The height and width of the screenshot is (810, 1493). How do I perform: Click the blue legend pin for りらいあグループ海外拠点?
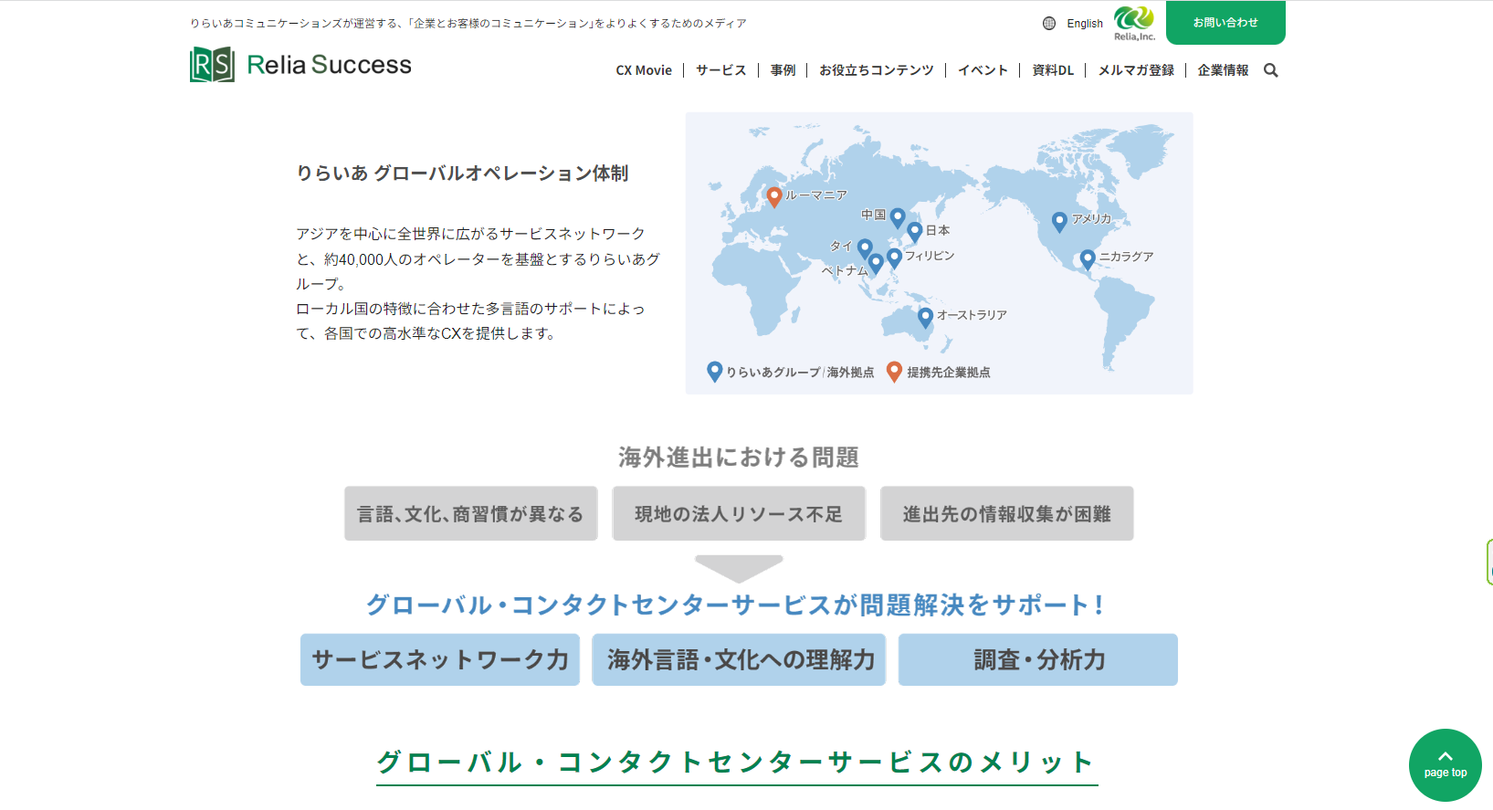coord(715,372)
